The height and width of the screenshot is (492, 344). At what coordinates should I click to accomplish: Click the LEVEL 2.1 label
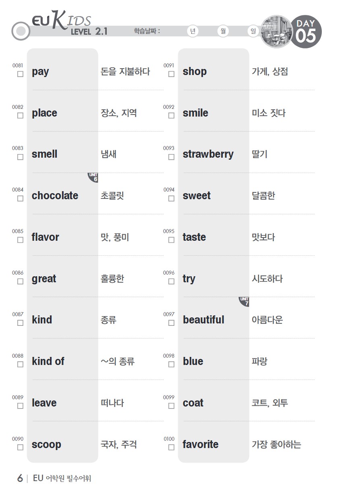click(89, 32)
